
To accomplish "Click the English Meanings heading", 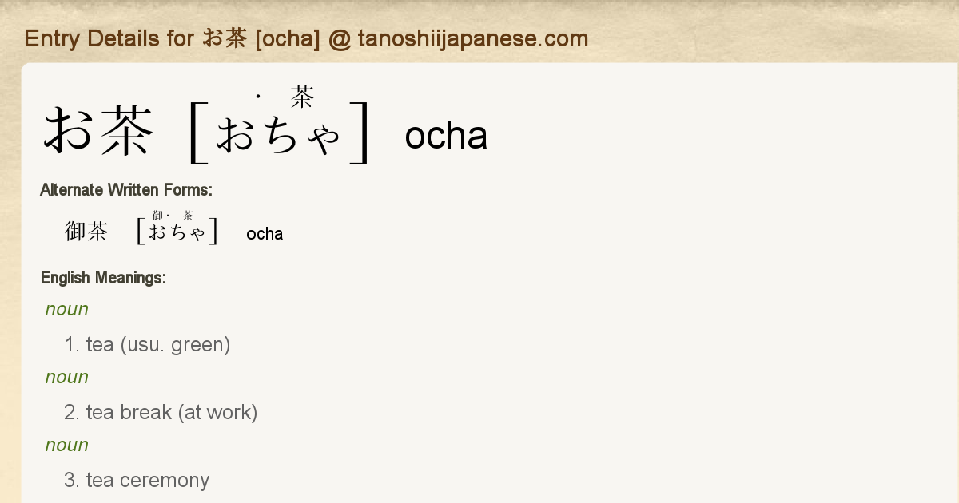I will (x=103, y=278).
